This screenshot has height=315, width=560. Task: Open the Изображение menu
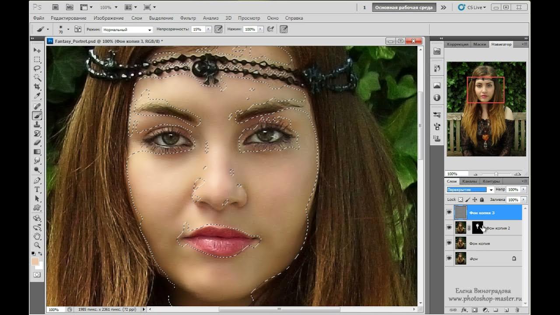click(x=108, y=18)
